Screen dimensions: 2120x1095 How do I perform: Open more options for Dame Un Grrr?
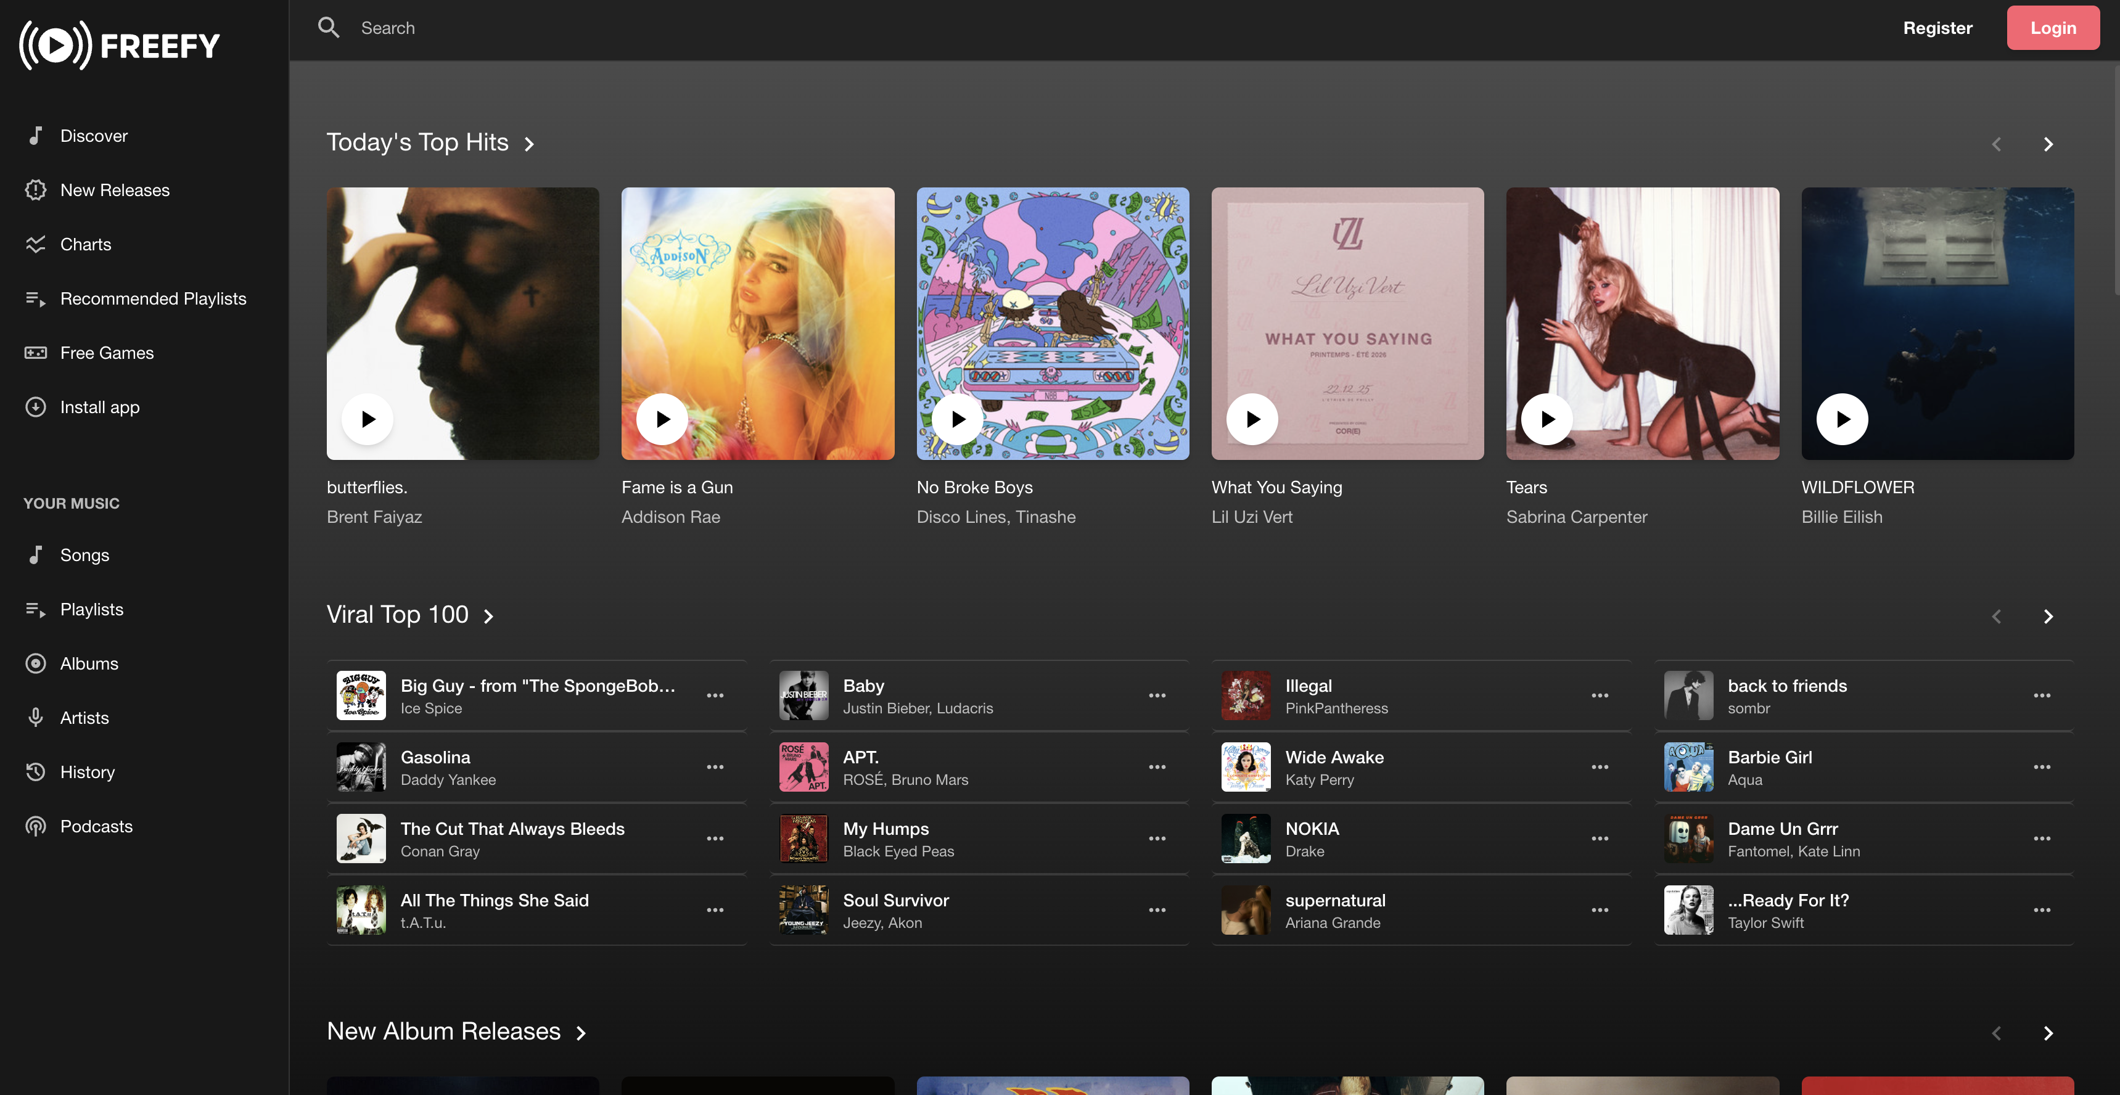click(2042, 839)
